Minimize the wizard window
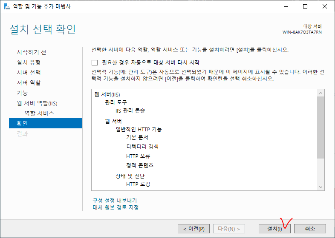This screenshot has height=238, width=335. (286, 6)
